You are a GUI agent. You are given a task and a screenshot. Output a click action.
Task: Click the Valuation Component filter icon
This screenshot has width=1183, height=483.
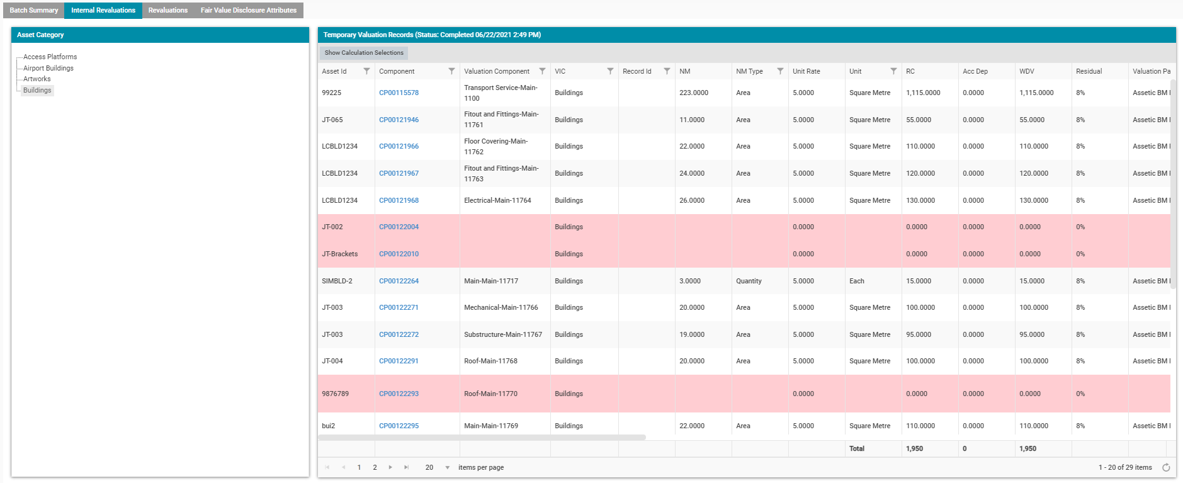(x=542, y=71)
